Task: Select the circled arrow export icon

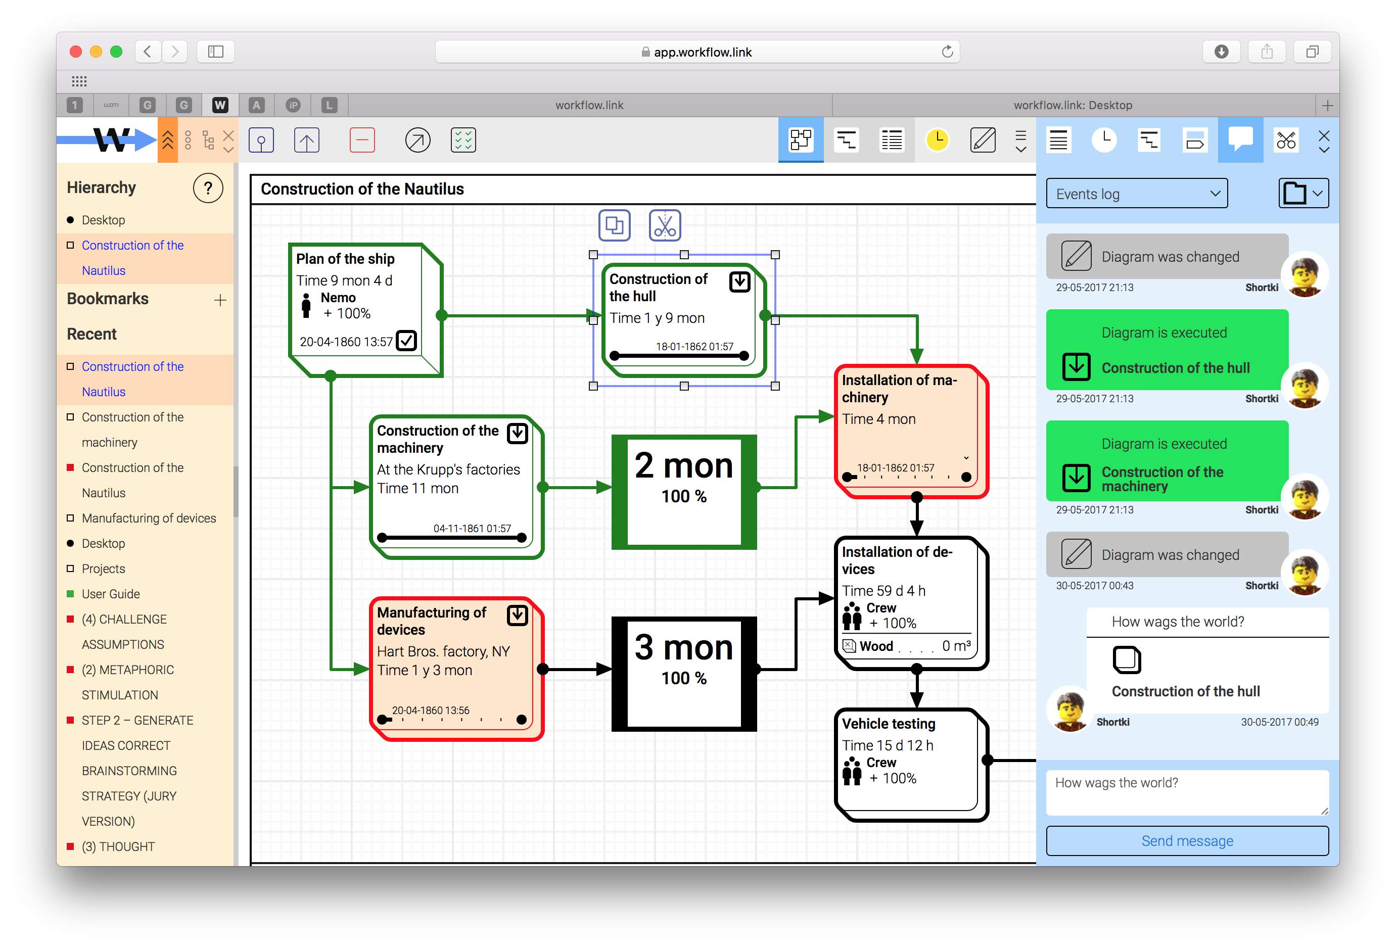Action: tap(417, 140)
